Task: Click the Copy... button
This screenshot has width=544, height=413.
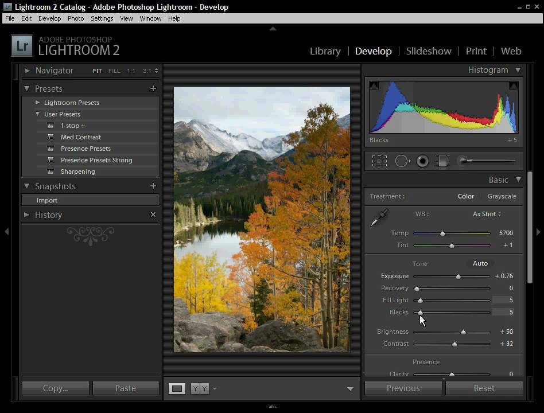Action: 56,388
